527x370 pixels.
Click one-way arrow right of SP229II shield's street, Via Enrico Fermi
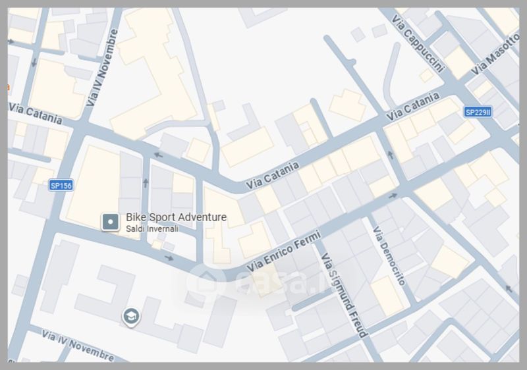pyautogui.click(x=394, y=196)
